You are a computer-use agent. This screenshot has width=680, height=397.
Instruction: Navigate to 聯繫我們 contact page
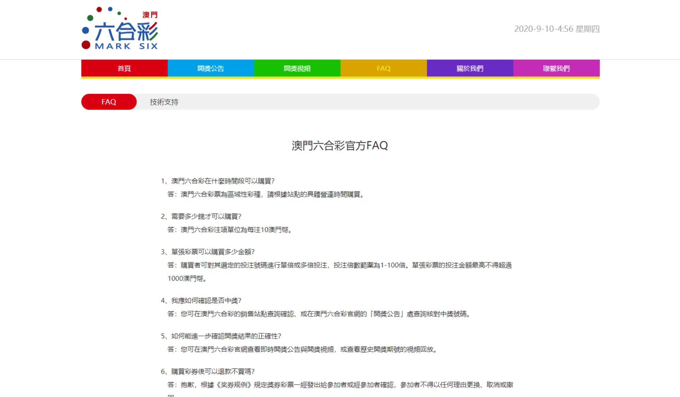pyautogui.click(x=556, y=68)
